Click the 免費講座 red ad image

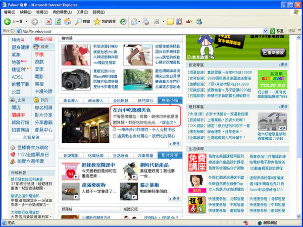pos(197,162)
